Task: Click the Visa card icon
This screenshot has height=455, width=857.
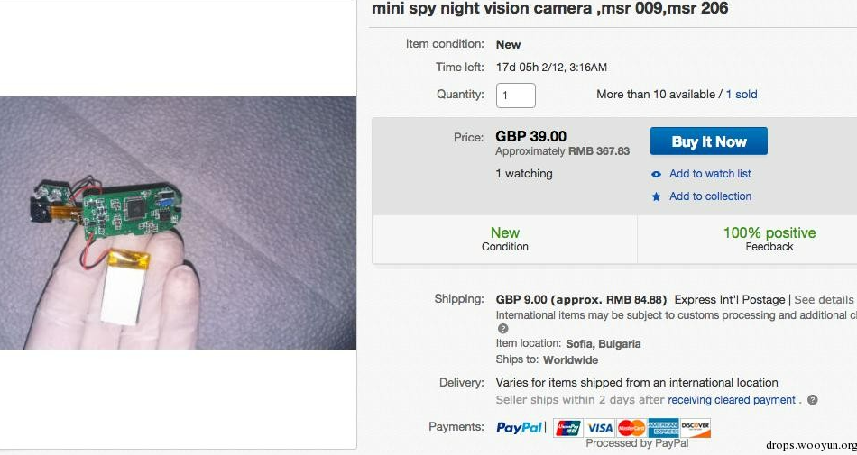Action: (599, 428)
